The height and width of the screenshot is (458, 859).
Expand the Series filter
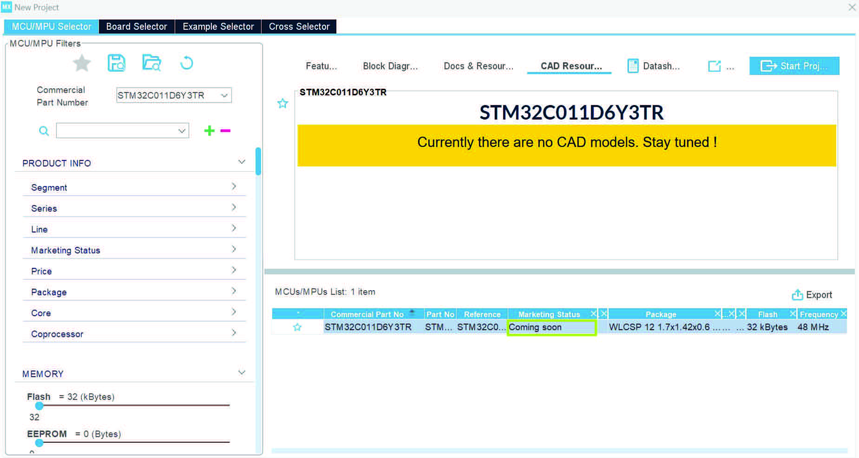coord(134,208)
